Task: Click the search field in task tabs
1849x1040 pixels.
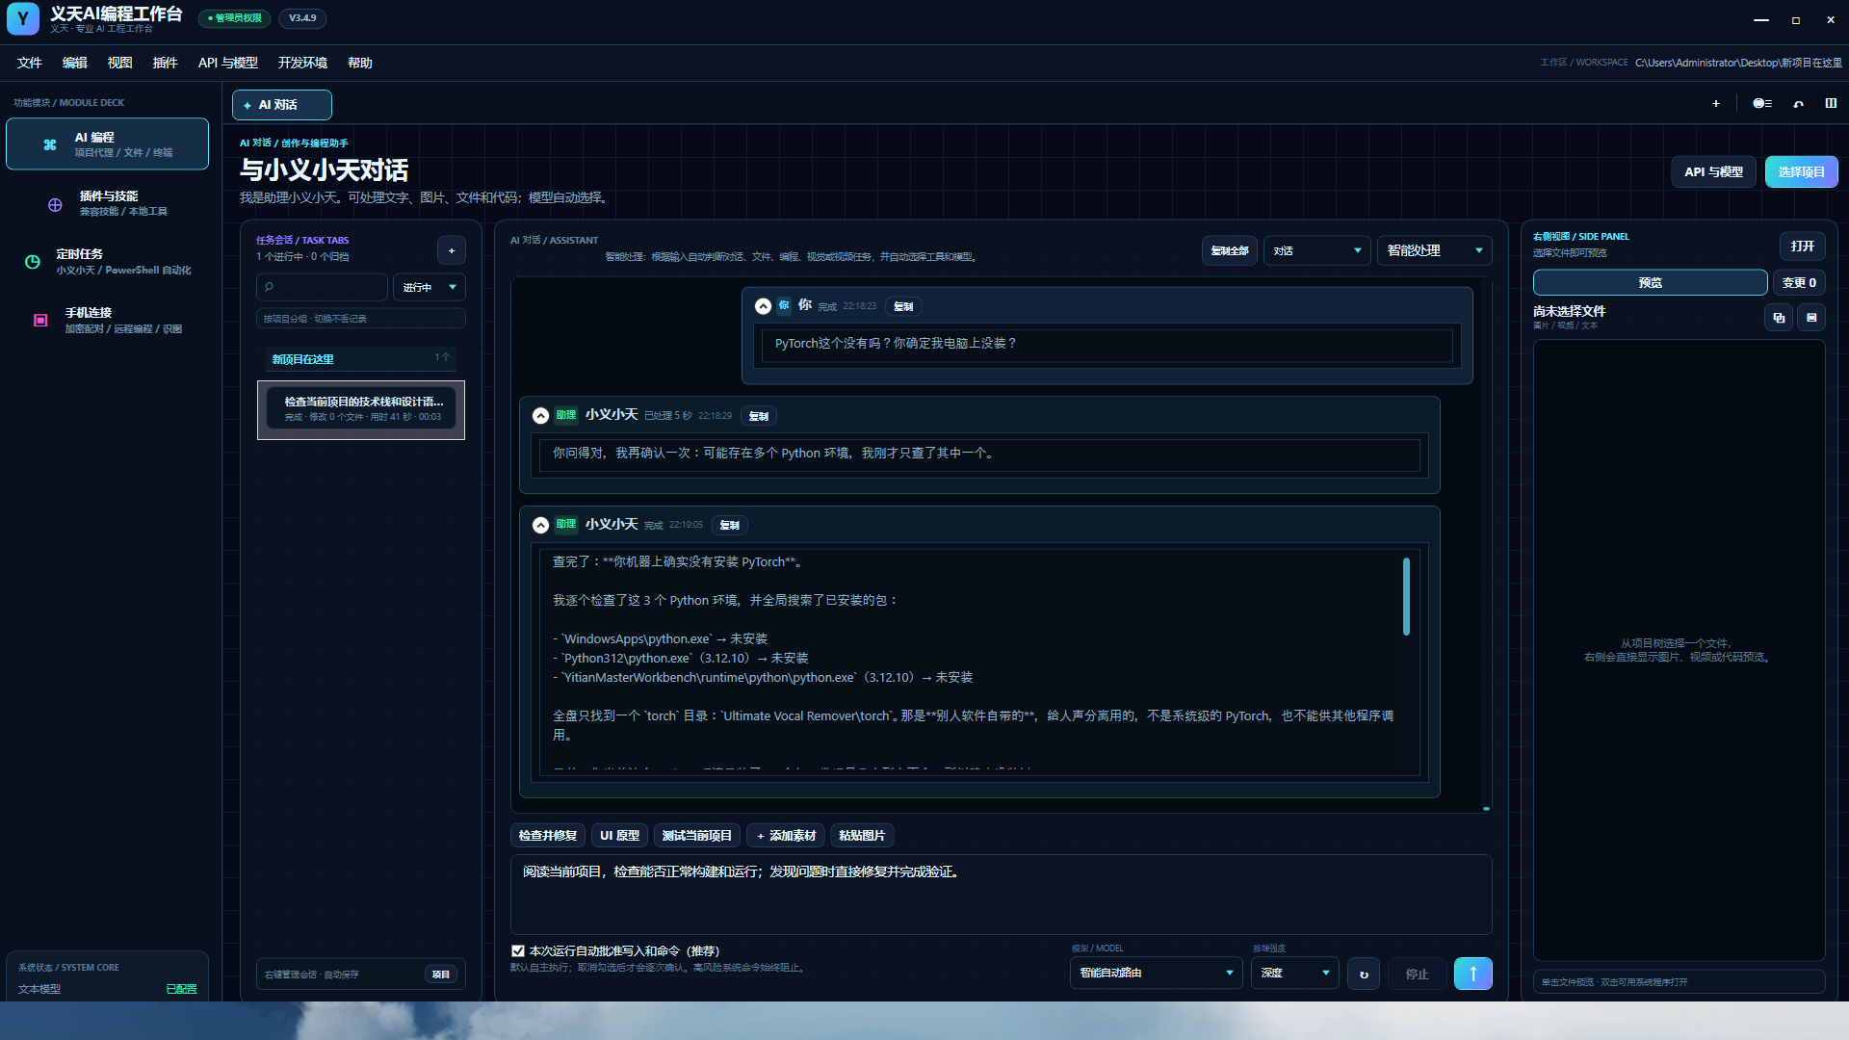Action: click(x=323, y=287)
